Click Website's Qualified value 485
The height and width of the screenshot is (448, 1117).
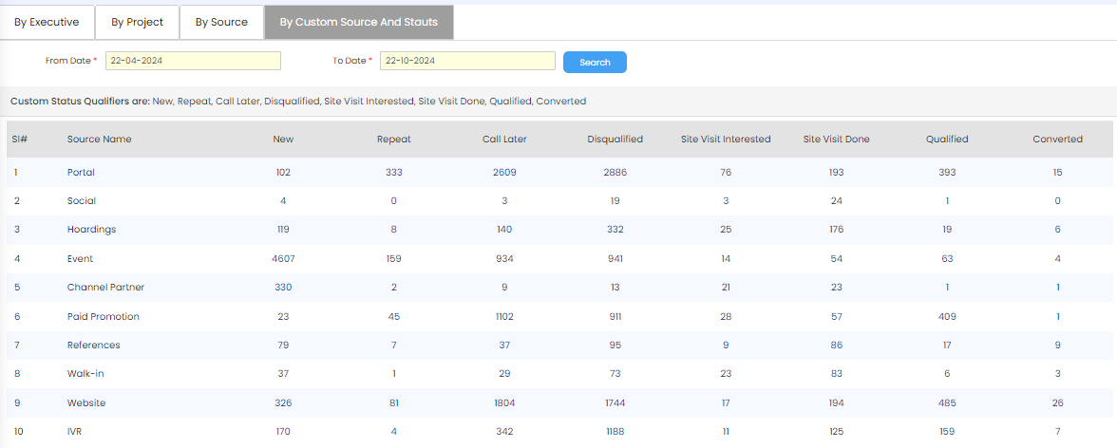(x=947, y=402)
